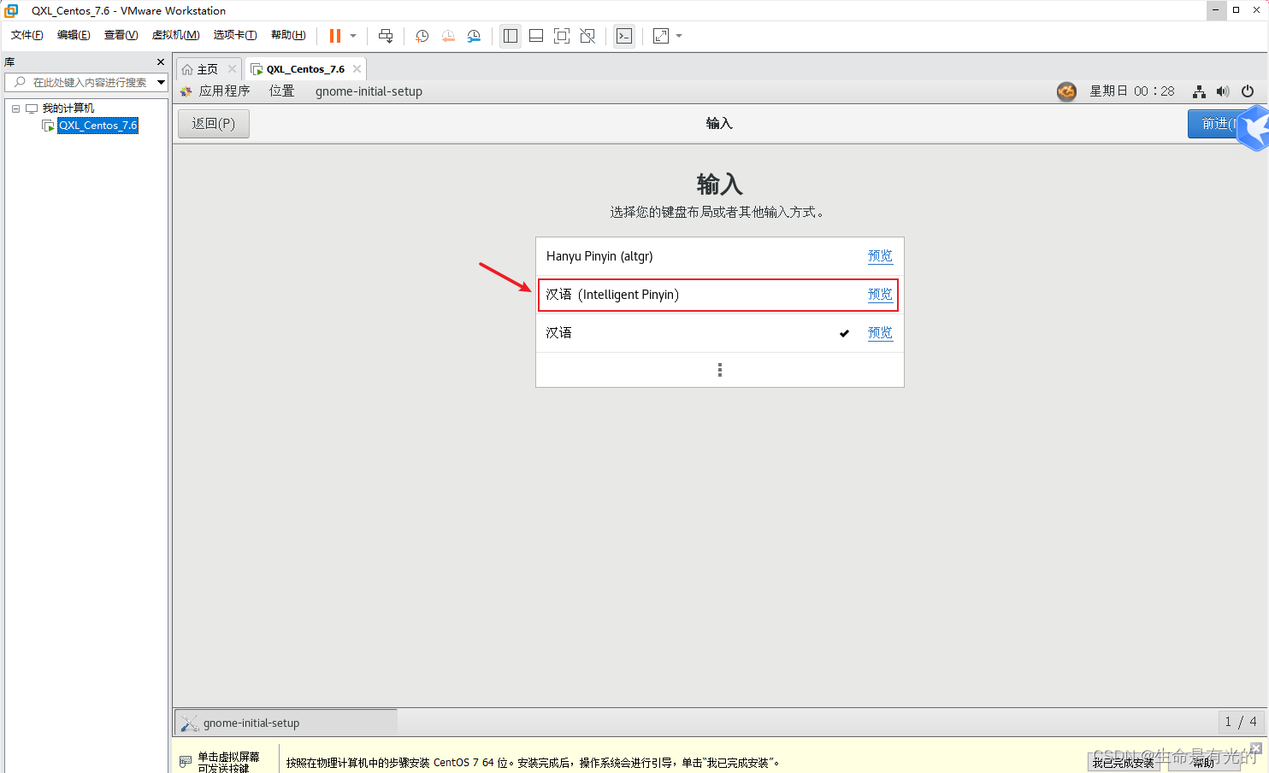Revert to the previous snapshot

[x=448, y=36]
